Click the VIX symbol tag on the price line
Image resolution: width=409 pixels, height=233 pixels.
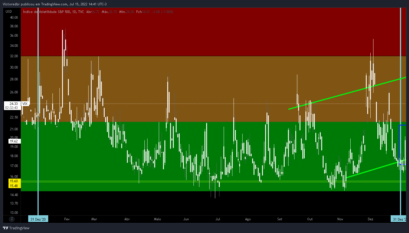(25, 104)
